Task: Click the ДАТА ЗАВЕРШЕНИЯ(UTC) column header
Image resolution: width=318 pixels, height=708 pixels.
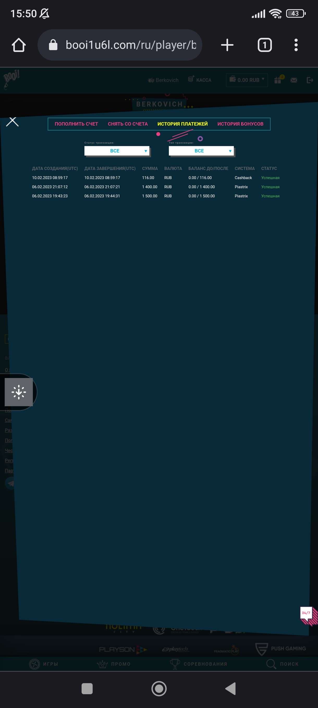Action: [x=110, y=168]
